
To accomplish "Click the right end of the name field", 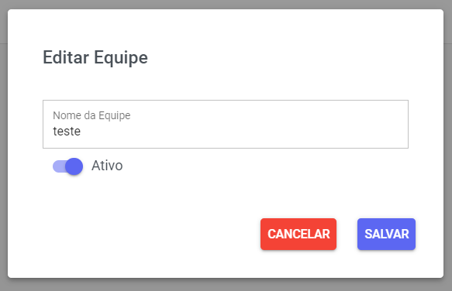I will click(x=398, y=132).
